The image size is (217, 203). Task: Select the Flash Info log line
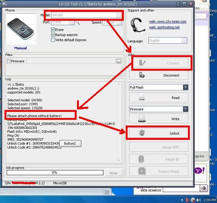pyautogui.click(x=32, y=132)
